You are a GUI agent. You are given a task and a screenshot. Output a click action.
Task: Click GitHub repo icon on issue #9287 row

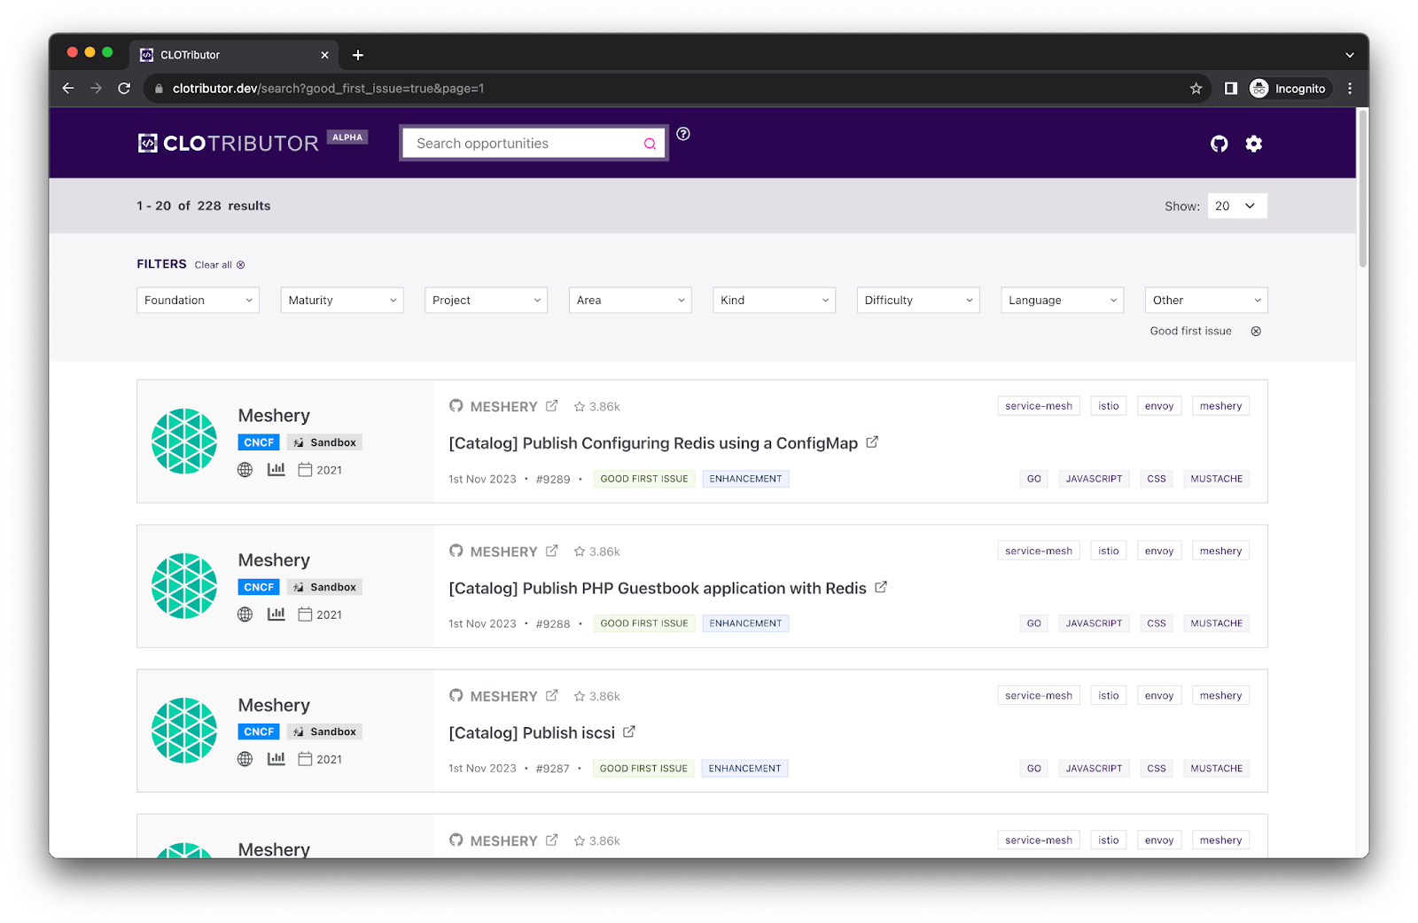(456, 695)
